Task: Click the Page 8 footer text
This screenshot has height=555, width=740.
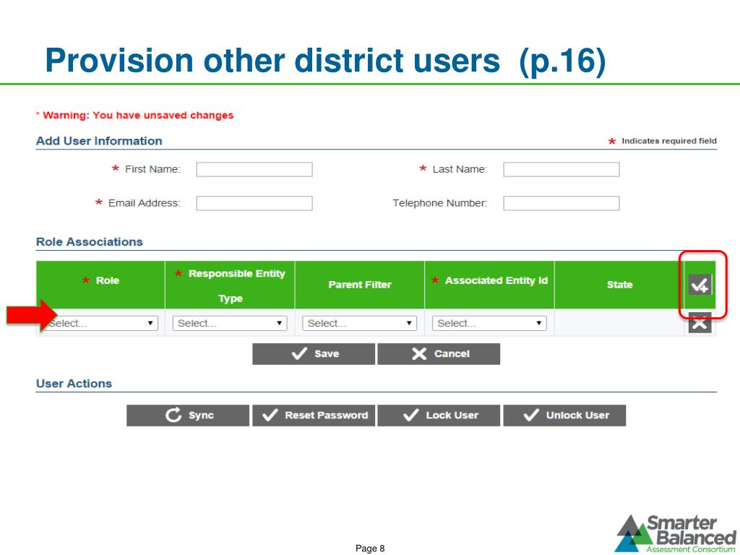Action: [x=370, y=548]
